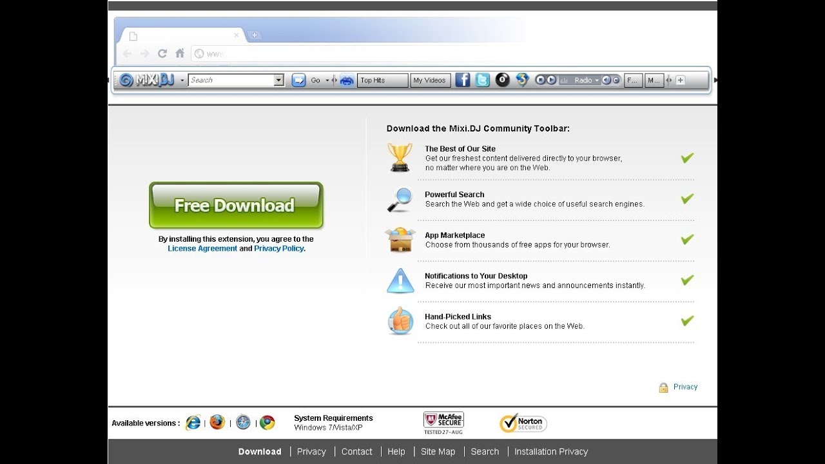
Task: Open the My Videos toolbar button
Action: tap(430, 80)
